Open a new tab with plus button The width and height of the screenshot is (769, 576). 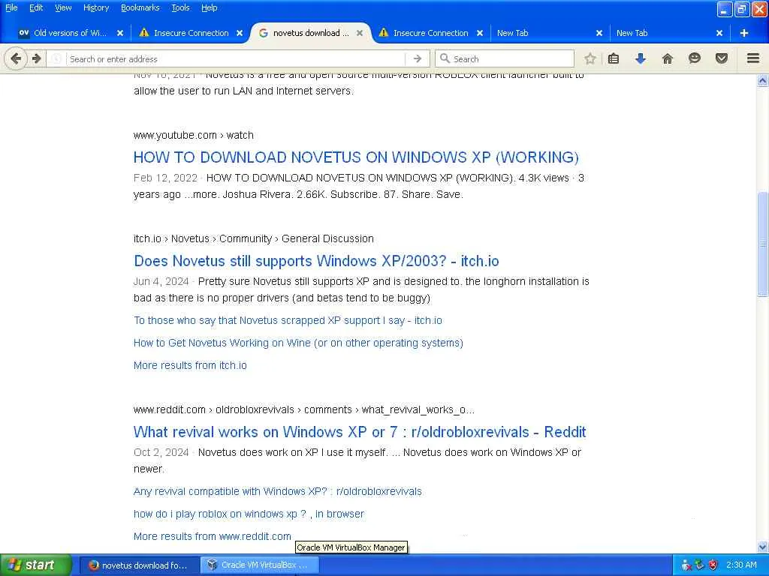click(744, 33)
